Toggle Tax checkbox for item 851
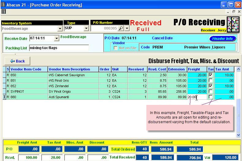 (x=210, y=80)
